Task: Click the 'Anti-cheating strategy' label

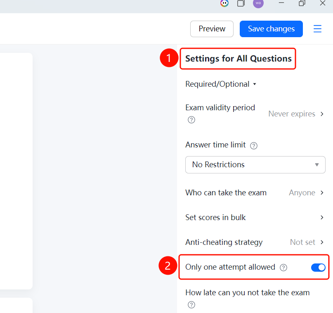Action: tap(224, 242)
